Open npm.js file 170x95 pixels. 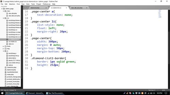tap(11, 65)
